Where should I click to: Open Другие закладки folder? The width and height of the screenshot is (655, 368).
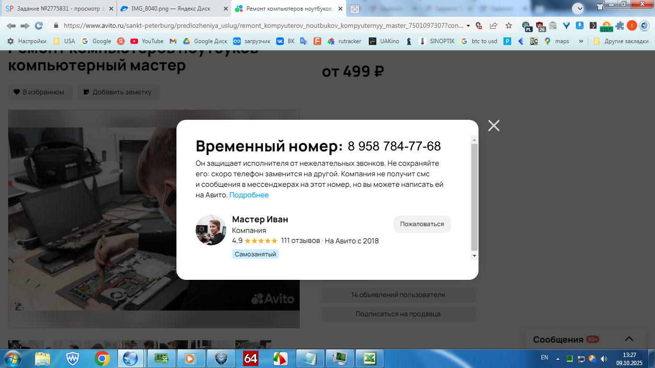tap(620, 41)
